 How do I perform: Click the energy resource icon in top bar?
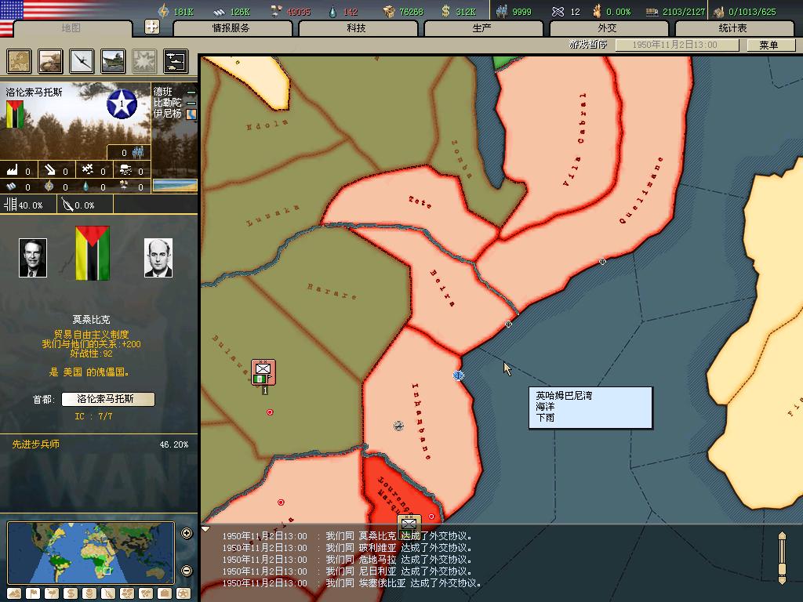(163, 11)
